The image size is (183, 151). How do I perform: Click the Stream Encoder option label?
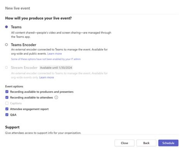[24, 68]
